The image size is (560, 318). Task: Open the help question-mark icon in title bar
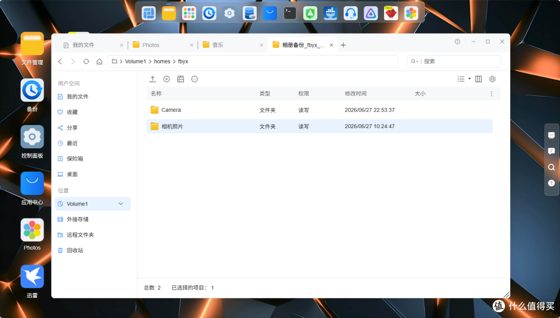pos(457,42)
